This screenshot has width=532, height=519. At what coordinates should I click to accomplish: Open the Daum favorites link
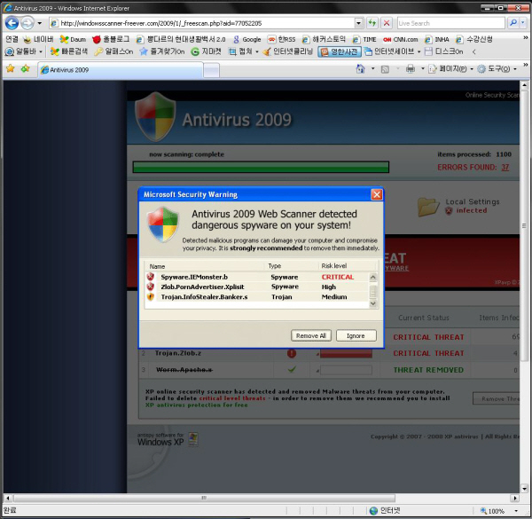click(x=73, y=39)
